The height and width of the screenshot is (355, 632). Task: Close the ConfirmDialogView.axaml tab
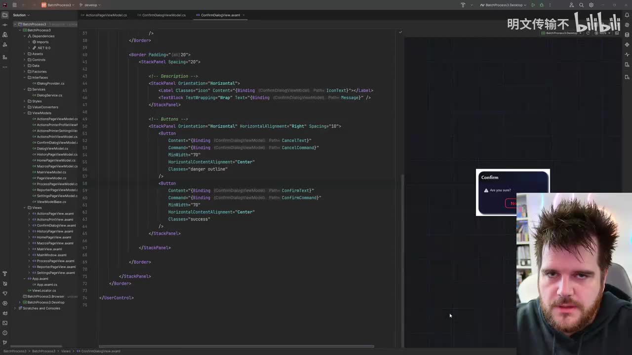243,15
